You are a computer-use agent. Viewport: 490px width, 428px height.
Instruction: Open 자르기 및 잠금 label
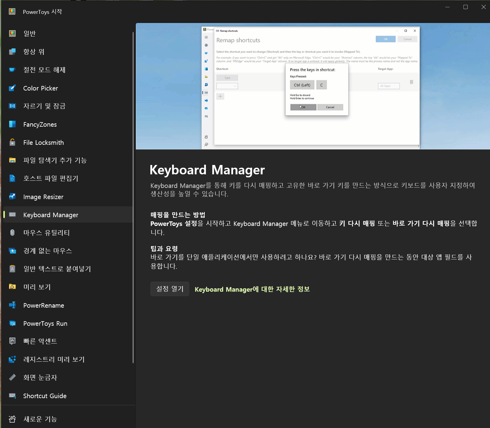click(x=44, y=106)
